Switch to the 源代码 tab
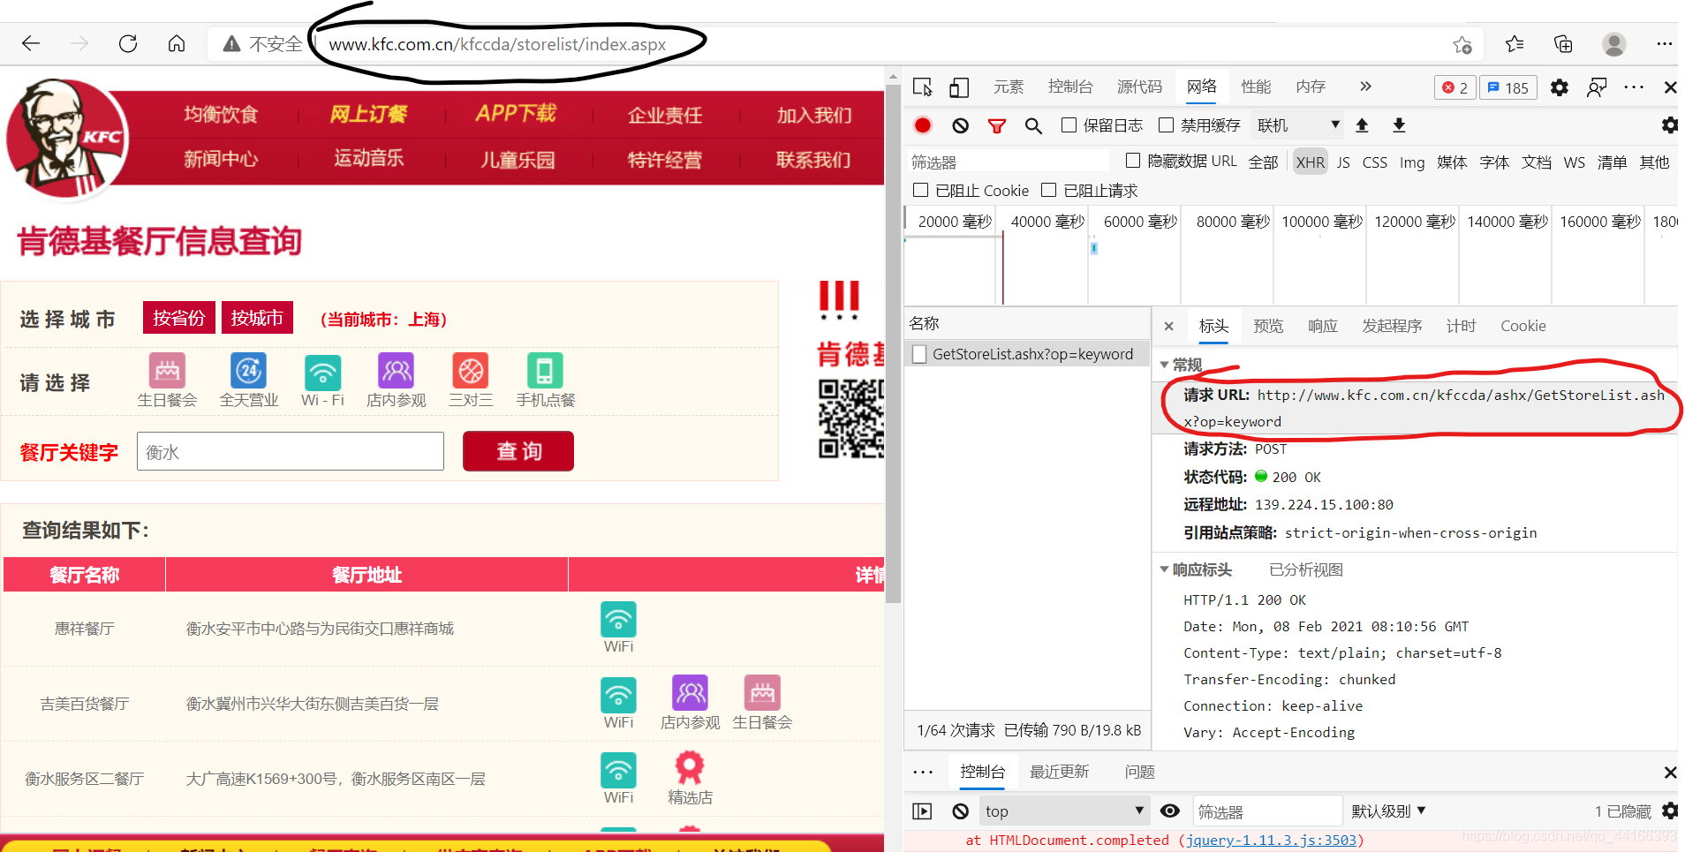The height and width of the screenshot is (852, 1685). pos(1140,87)
